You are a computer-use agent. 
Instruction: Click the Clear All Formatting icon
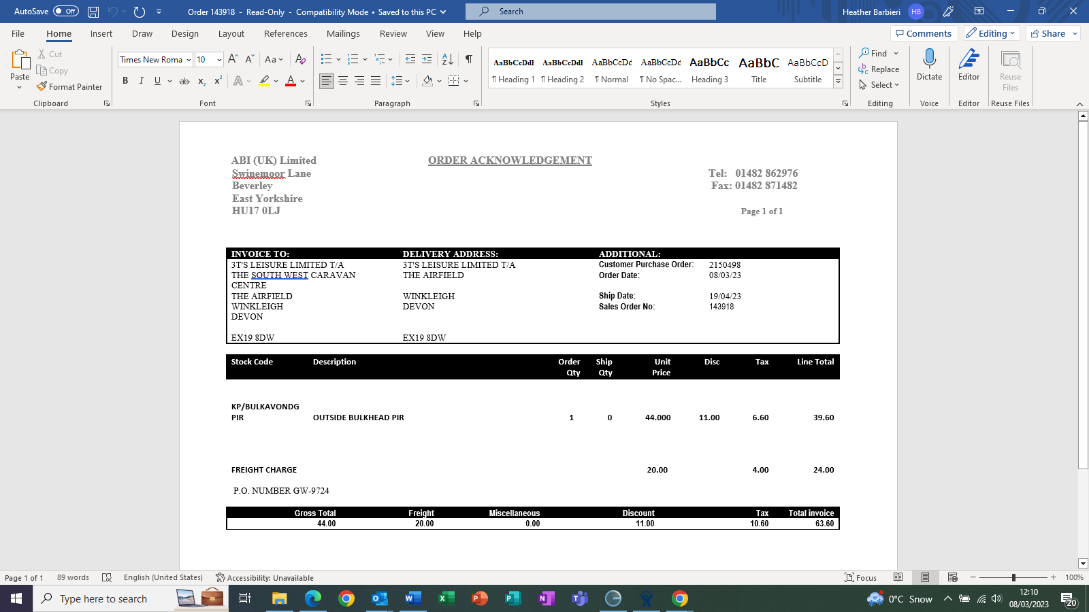pyautogui.click(x=300, y=59)
